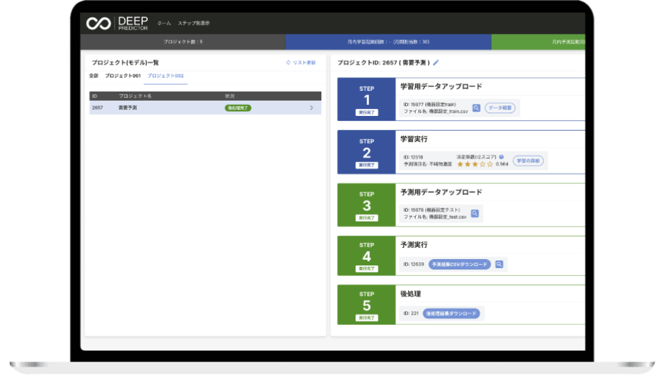Expand project row 2657 with the chevron
Screen dimensions: 666x375
(311, 108)
